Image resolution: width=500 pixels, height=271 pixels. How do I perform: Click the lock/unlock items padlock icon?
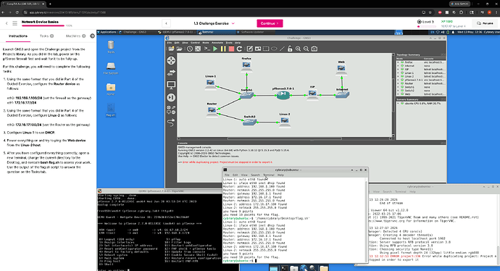coord(290,49)
